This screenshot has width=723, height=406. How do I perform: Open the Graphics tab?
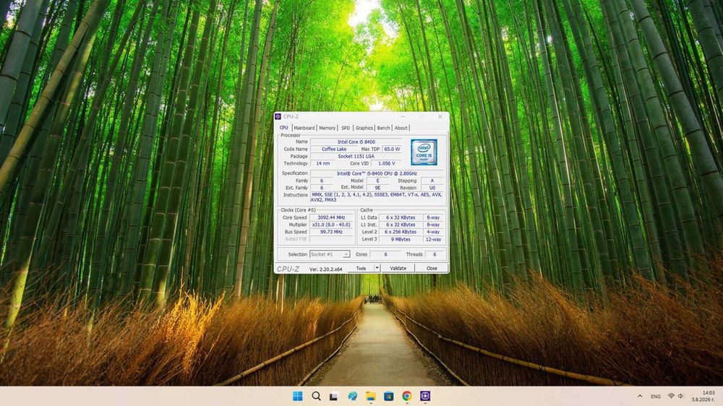click(364, 128)
